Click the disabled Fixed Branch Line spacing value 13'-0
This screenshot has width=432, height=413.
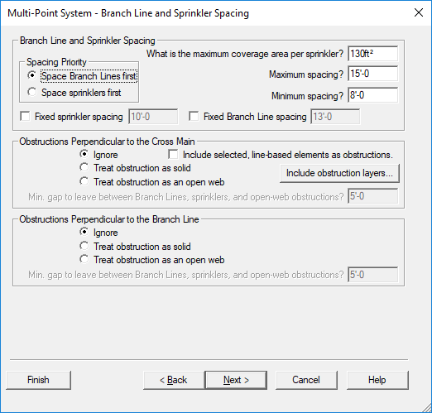(335, 117)
